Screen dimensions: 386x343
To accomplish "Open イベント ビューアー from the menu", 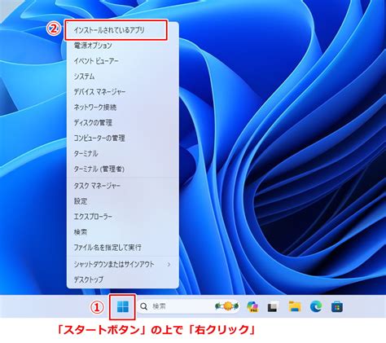I will (x=123, y=61).
